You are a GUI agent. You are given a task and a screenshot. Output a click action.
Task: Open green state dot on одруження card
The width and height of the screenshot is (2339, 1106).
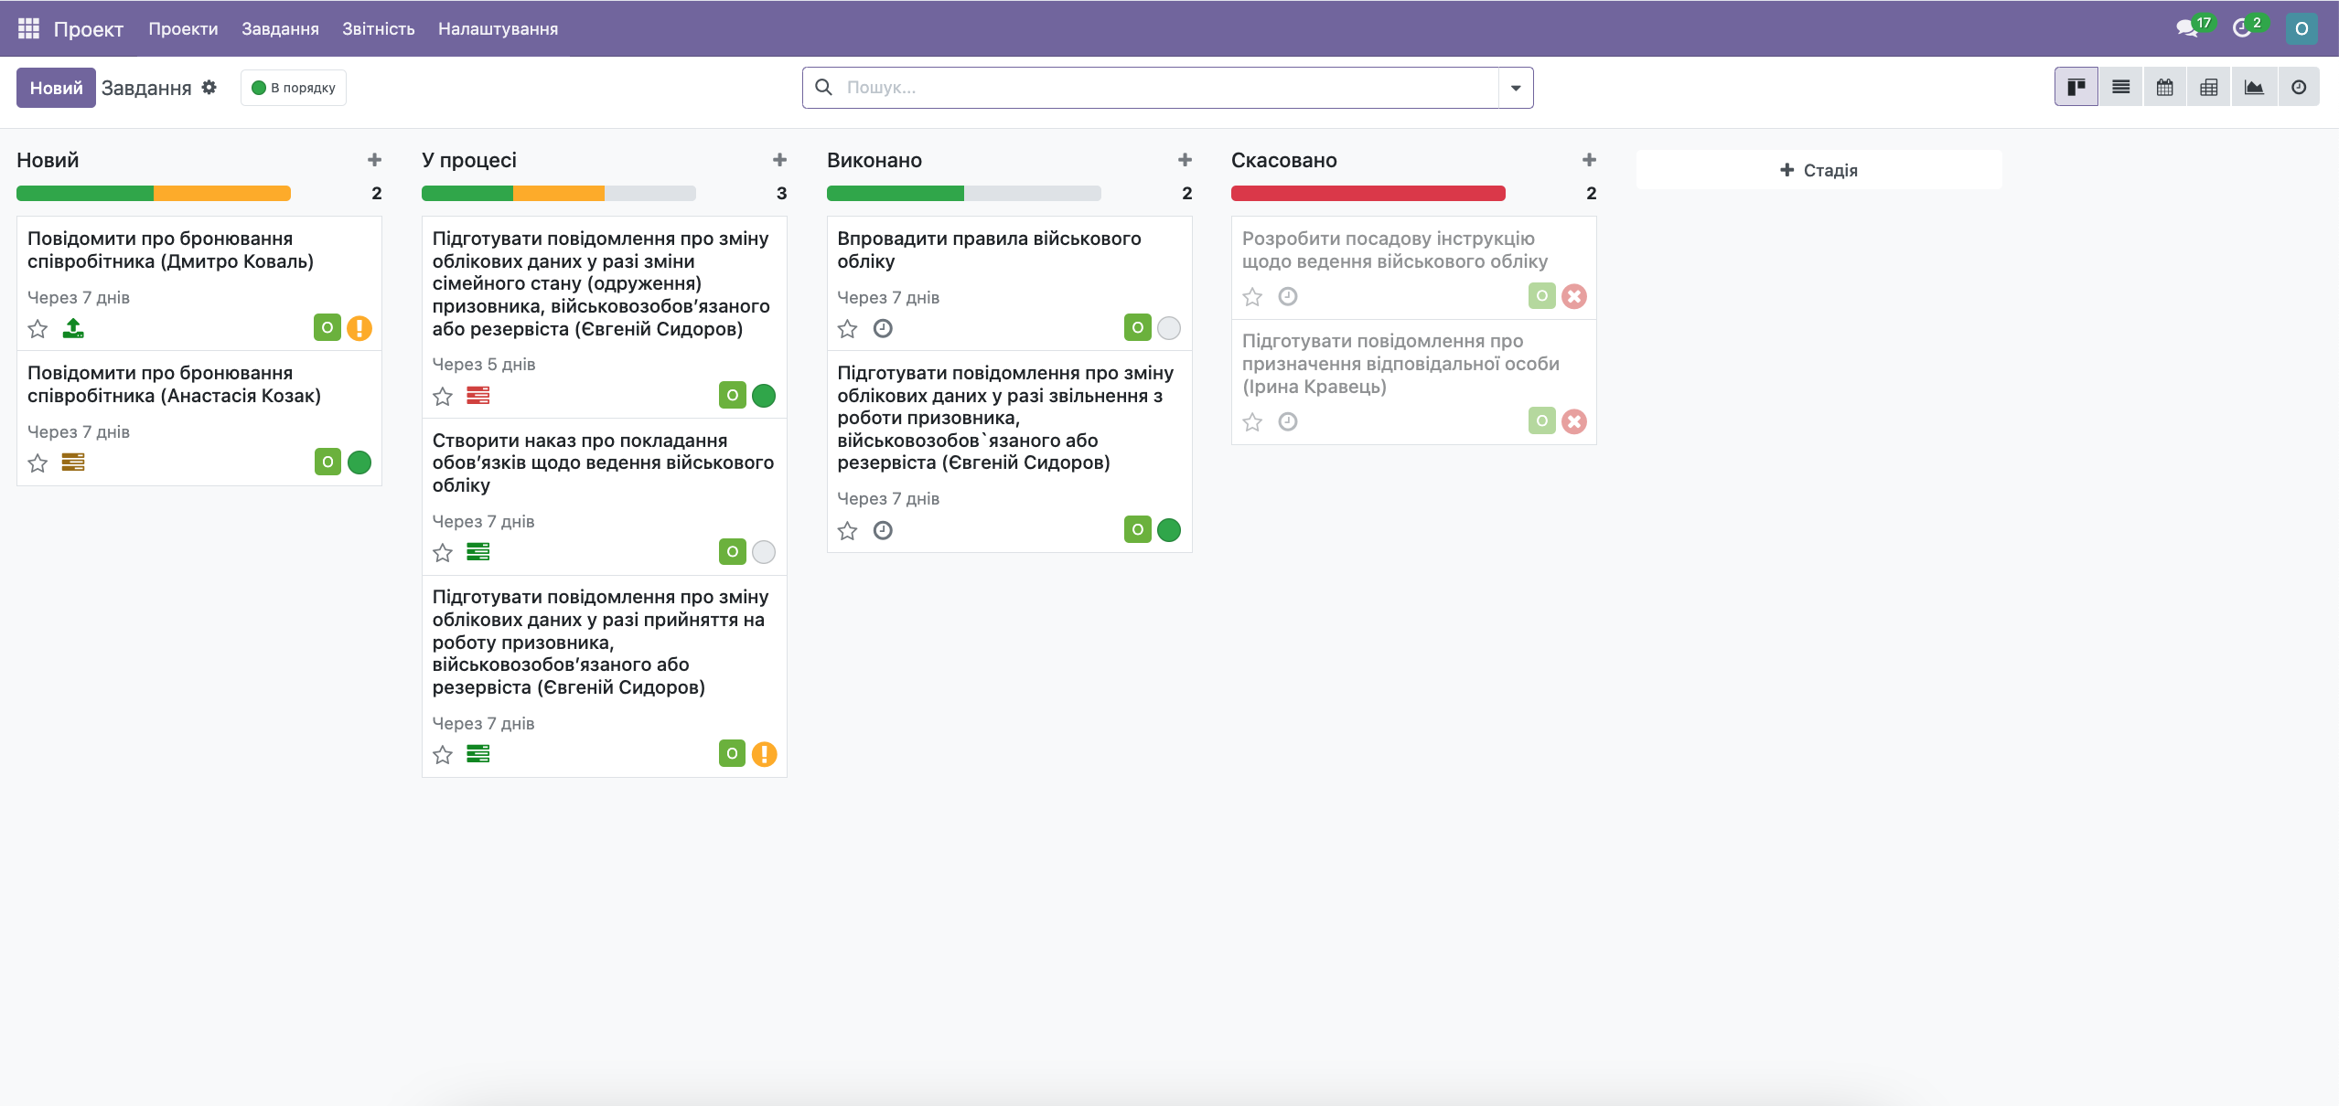pos(764,395)
